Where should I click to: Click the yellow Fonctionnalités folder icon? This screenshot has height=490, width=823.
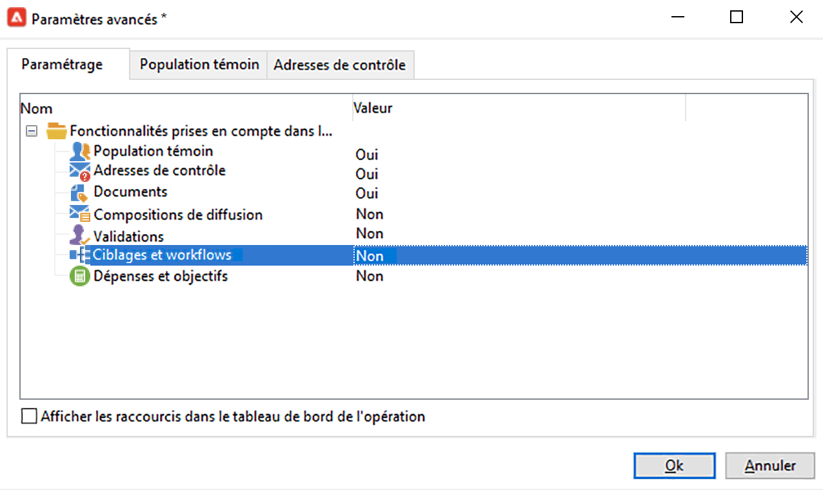(57, 132)
